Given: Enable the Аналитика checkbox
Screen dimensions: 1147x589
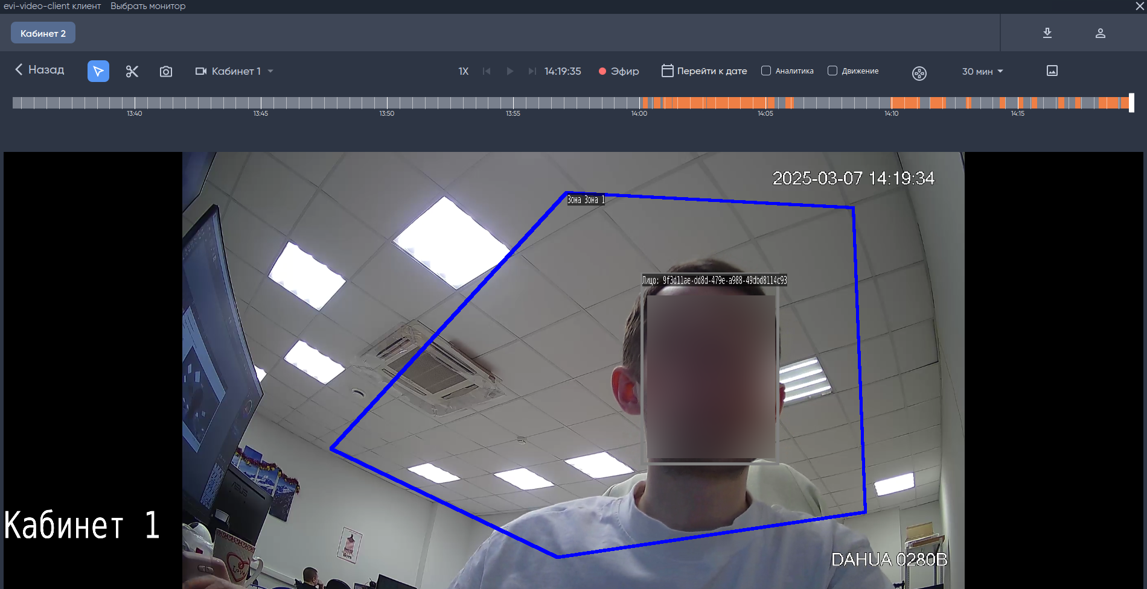Looking at the screenshot, I should click(766, 71).
